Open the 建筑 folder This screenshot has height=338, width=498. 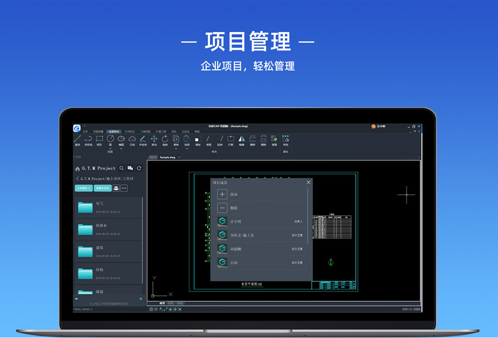pos(108,252)
